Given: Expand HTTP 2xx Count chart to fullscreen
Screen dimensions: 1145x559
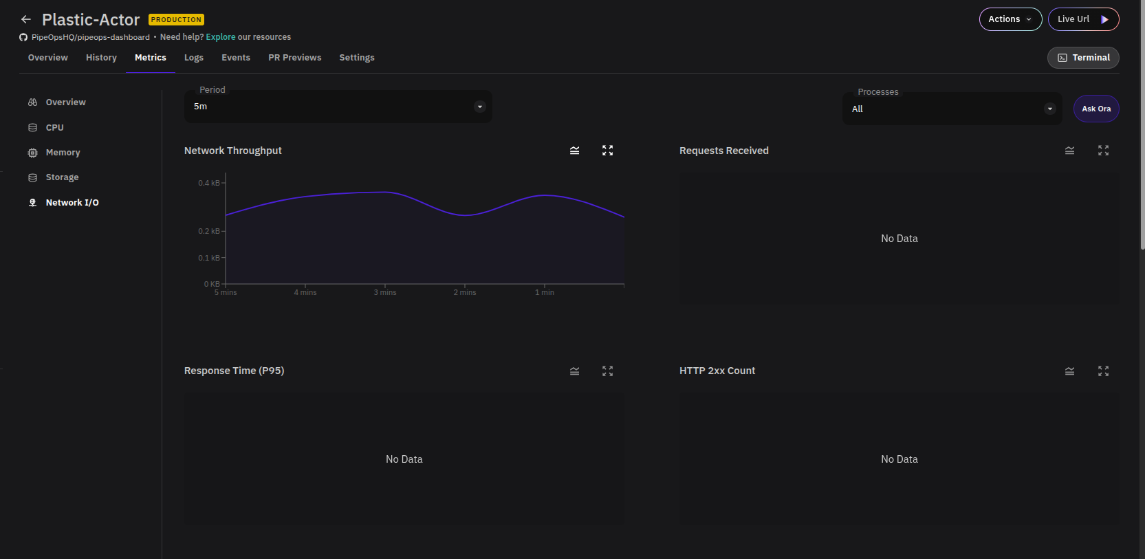Looking at the screenshot, I should pos(1104,371).
